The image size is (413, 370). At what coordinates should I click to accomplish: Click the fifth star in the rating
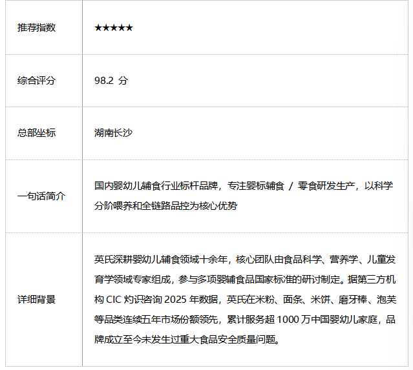129,28
